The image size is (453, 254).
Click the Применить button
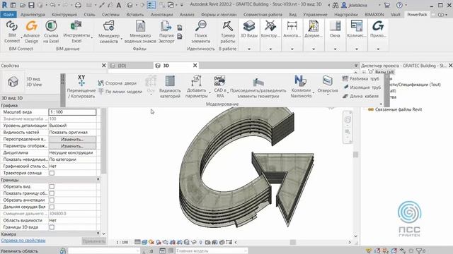point(93,241)
